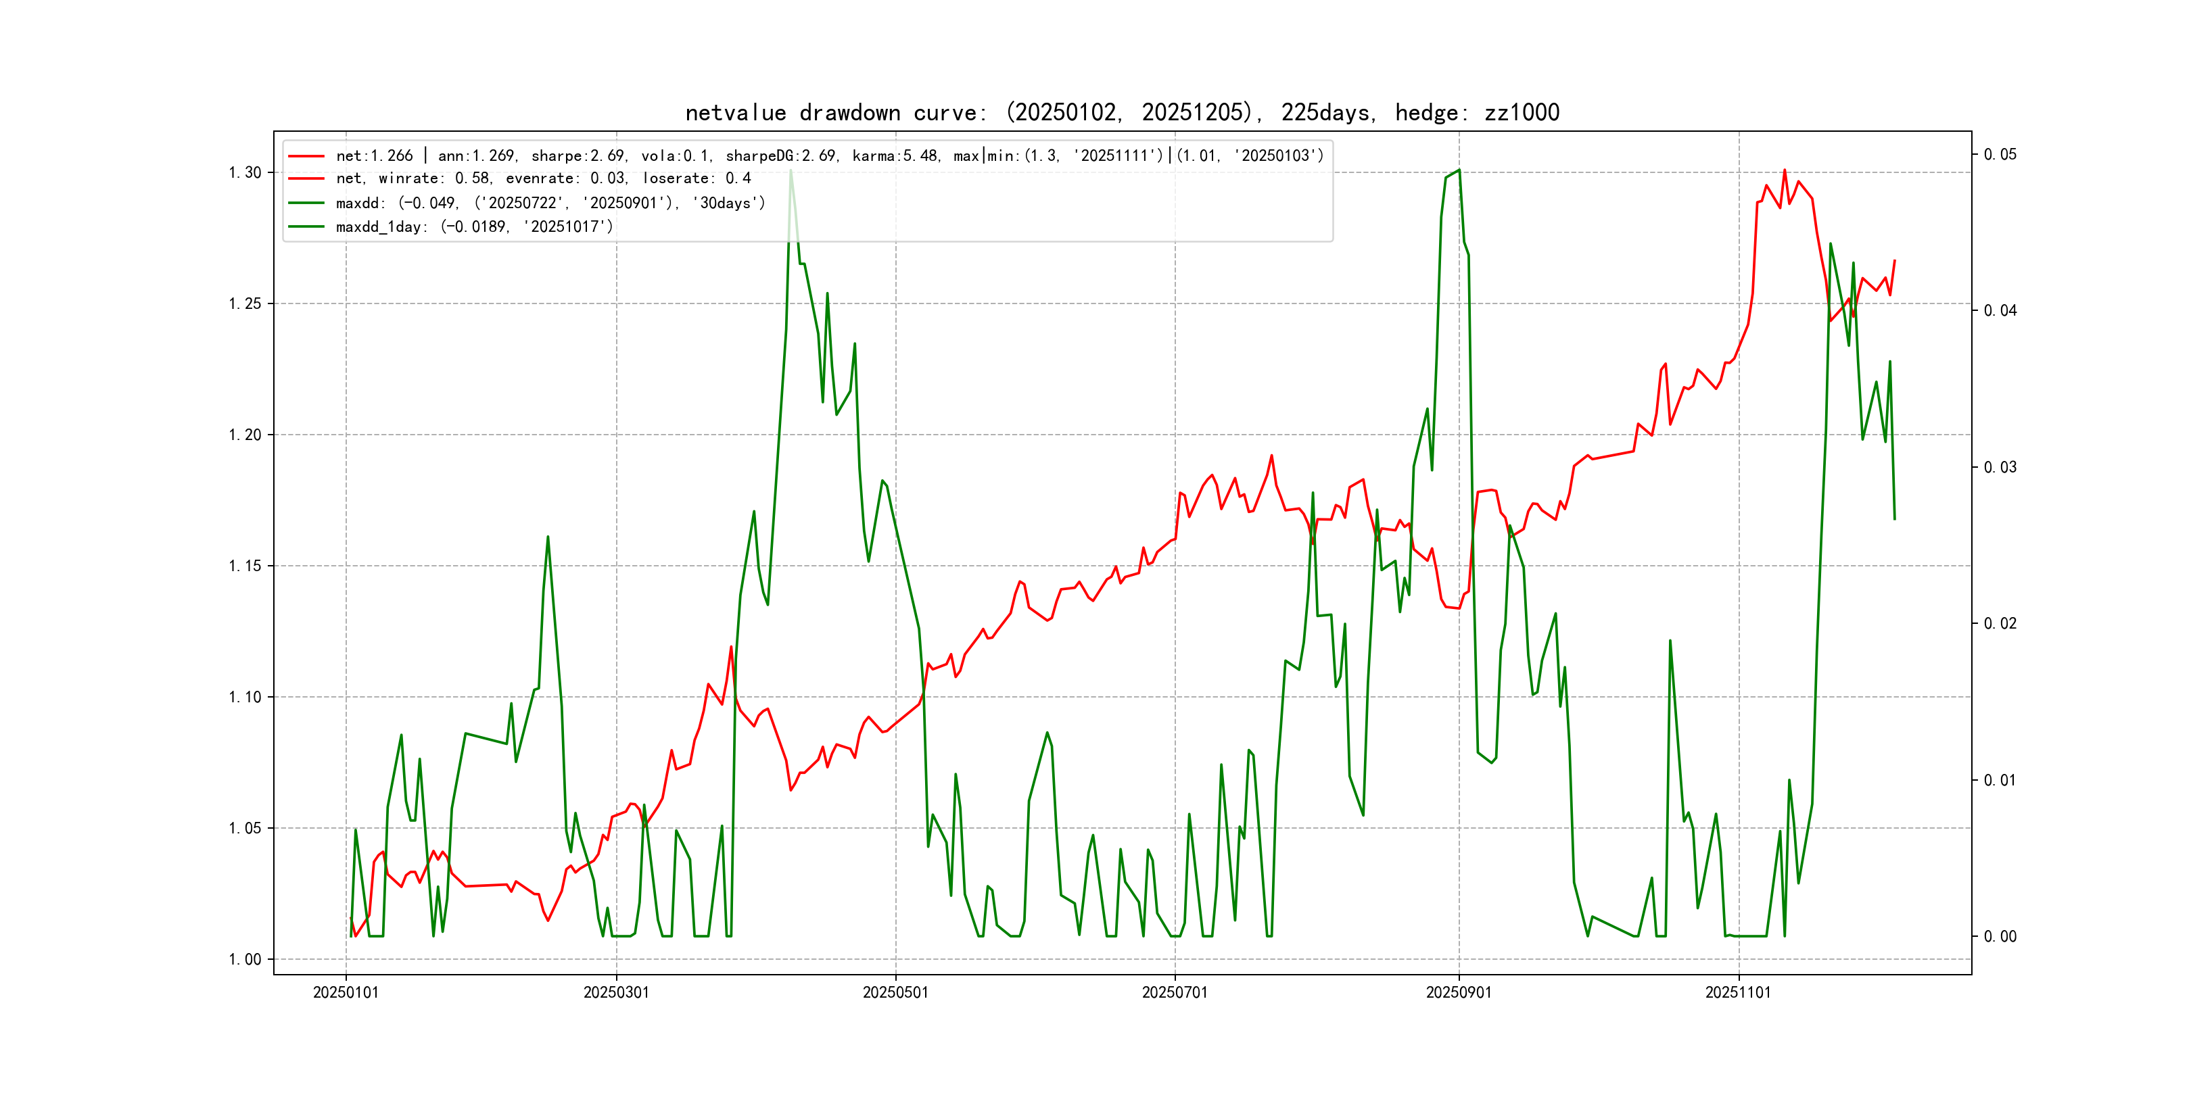2191x1095 pixels.
Task: Click the 1.15 left axis tick label
Action: (245, 566)
